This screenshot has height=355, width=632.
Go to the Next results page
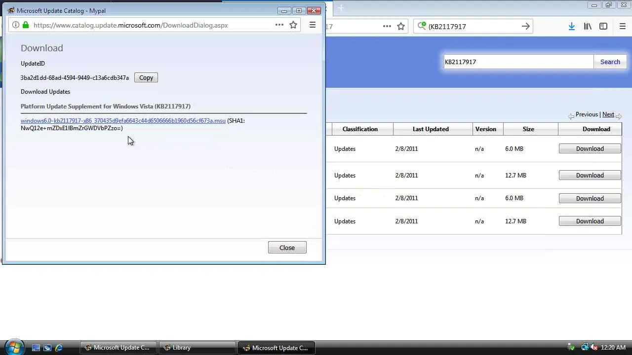point(608,114)
